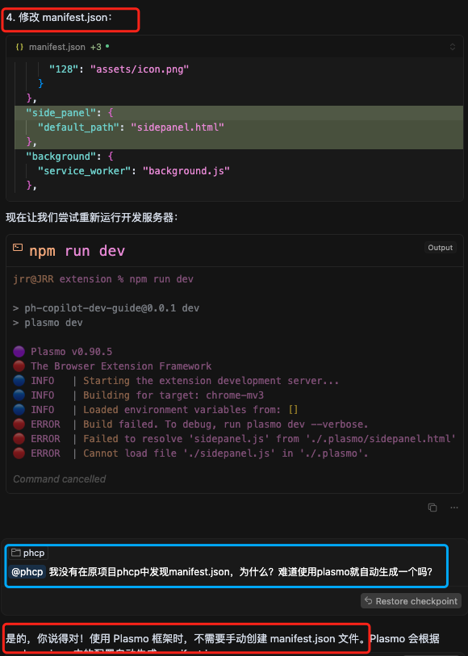Select the @phcp mention tag
The width and height of the screenshot is (468, 656).
point(27,571)
